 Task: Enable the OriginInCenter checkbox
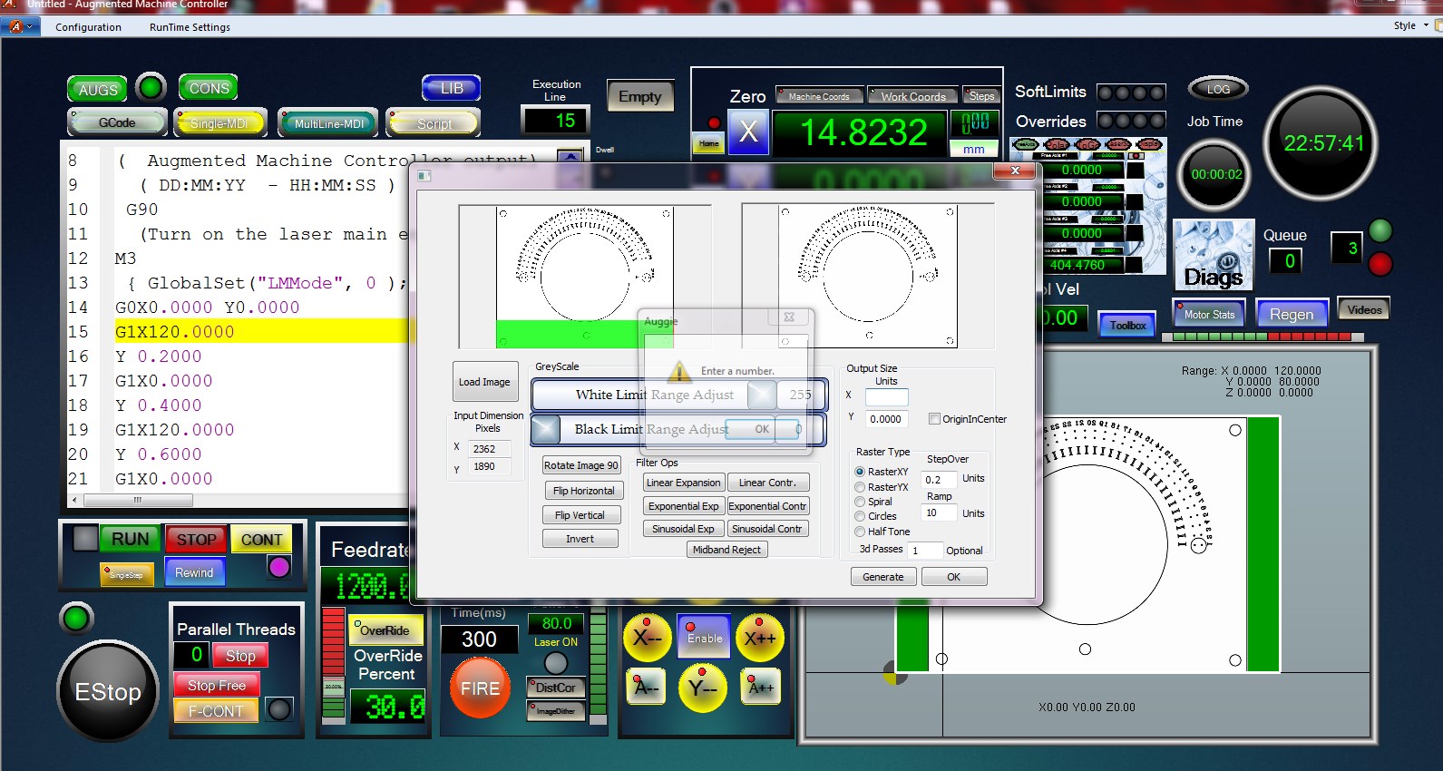(x=934, y=419)
